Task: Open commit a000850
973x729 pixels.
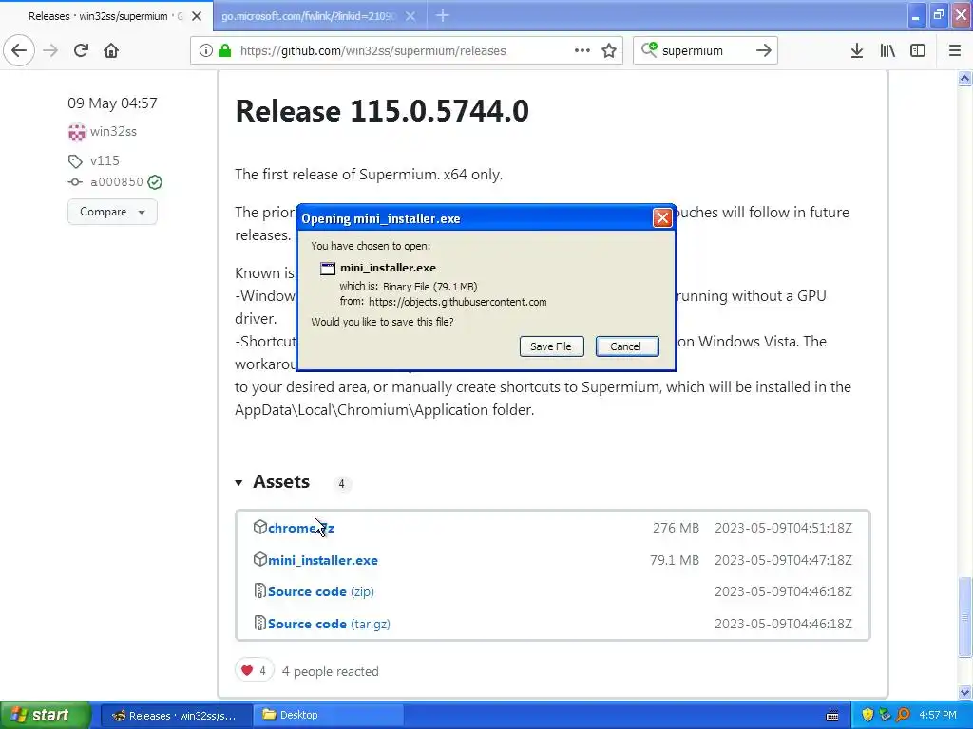Action: [x=117, y=181]
